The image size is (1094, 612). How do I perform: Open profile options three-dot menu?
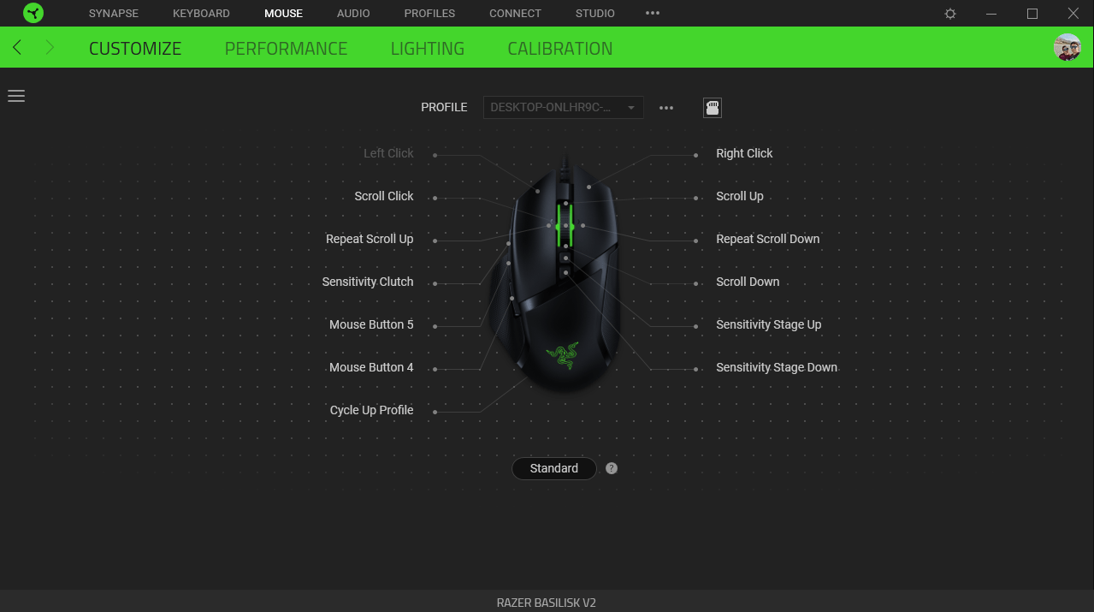point(666,108)
